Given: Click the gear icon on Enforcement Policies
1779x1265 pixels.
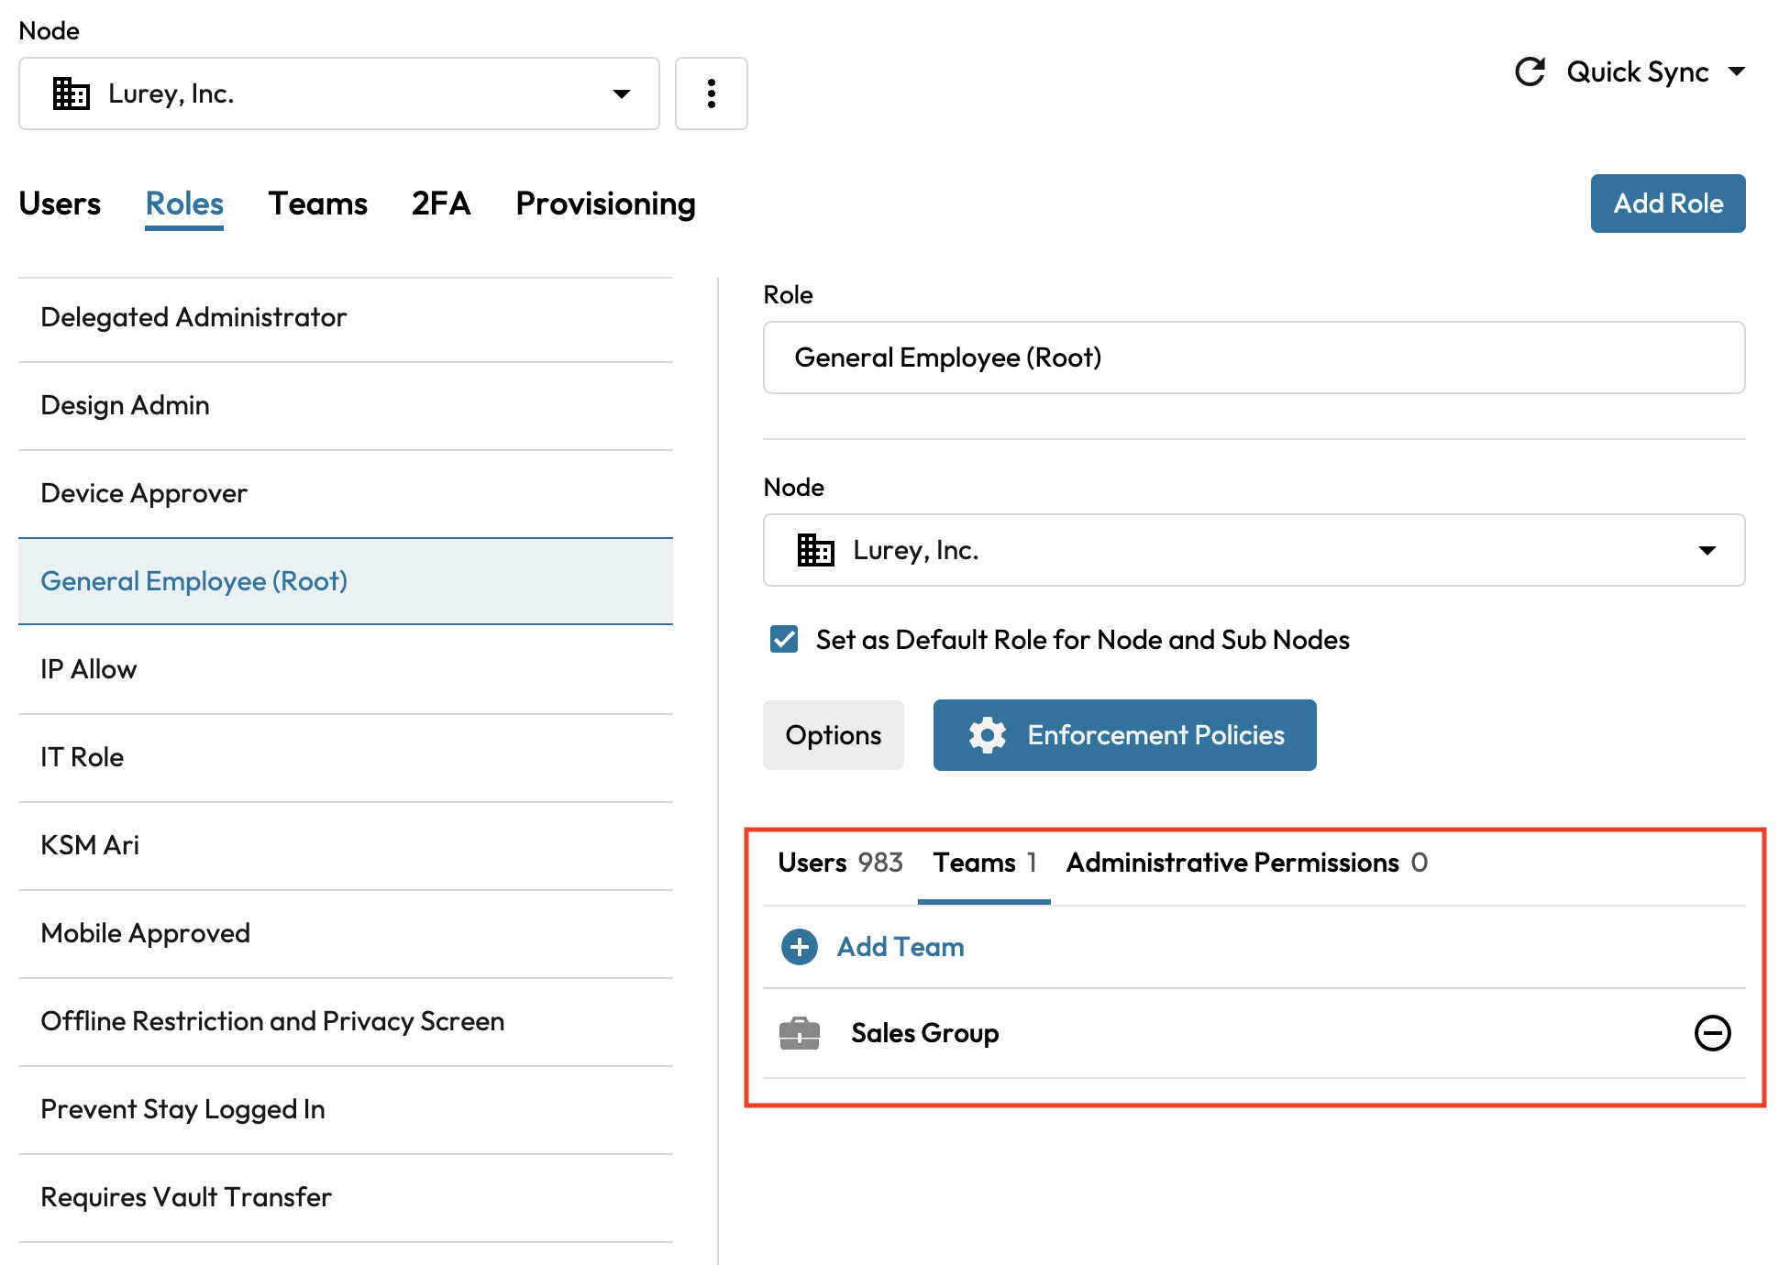Looking at the screenshot, I should coord(987,735).
